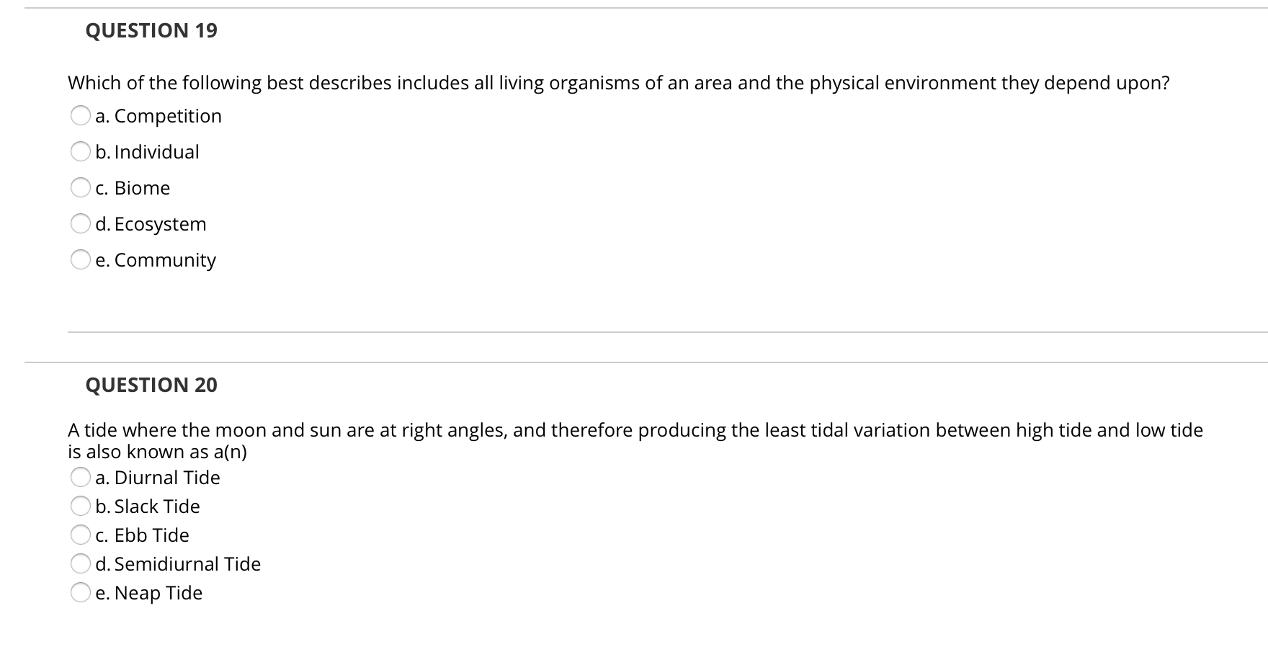The height and width of the screenshot is (647, 1268).
Task: Choose a. Diurnal Tide in Question 20
Action: [81, 477]
